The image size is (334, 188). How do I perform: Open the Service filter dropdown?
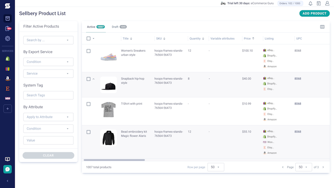(48, 74)
